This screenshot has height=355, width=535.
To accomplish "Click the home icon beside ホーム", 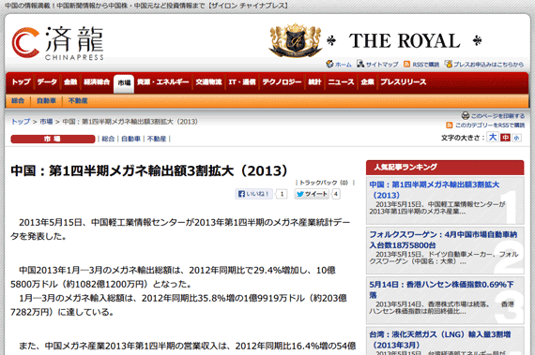I will point(329,64).
